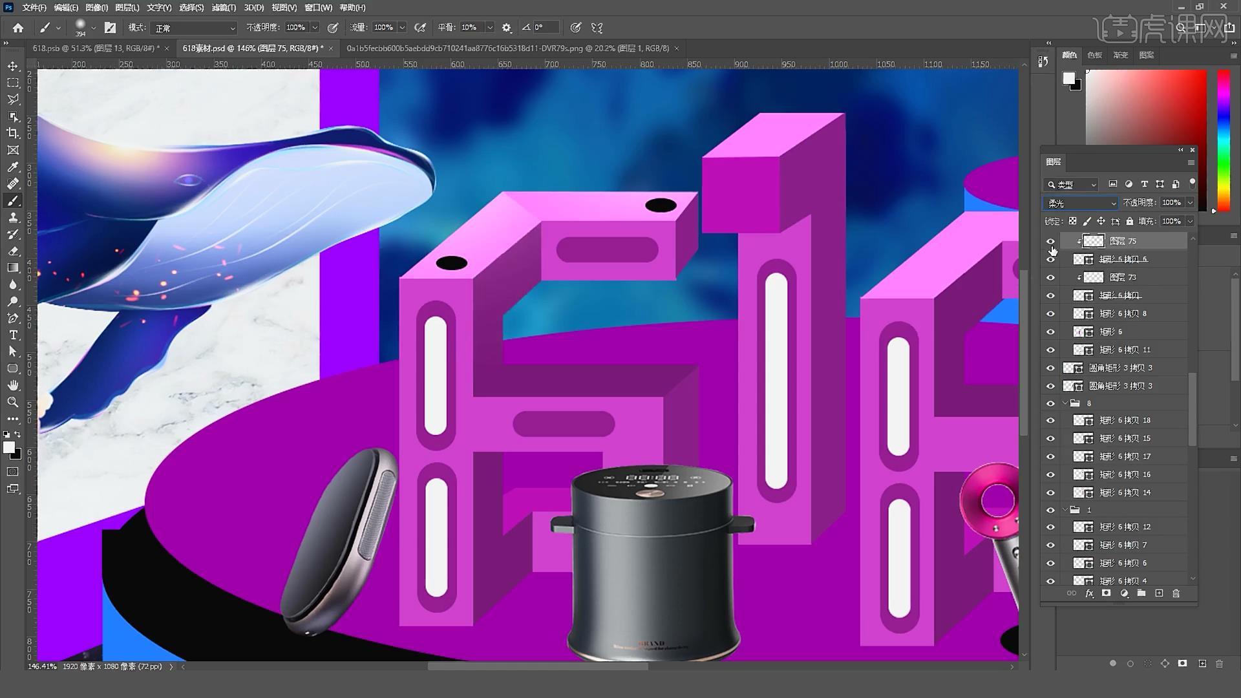
Task: Add layer mask icon in Layers panel
Action: [x=1107, y=593]
